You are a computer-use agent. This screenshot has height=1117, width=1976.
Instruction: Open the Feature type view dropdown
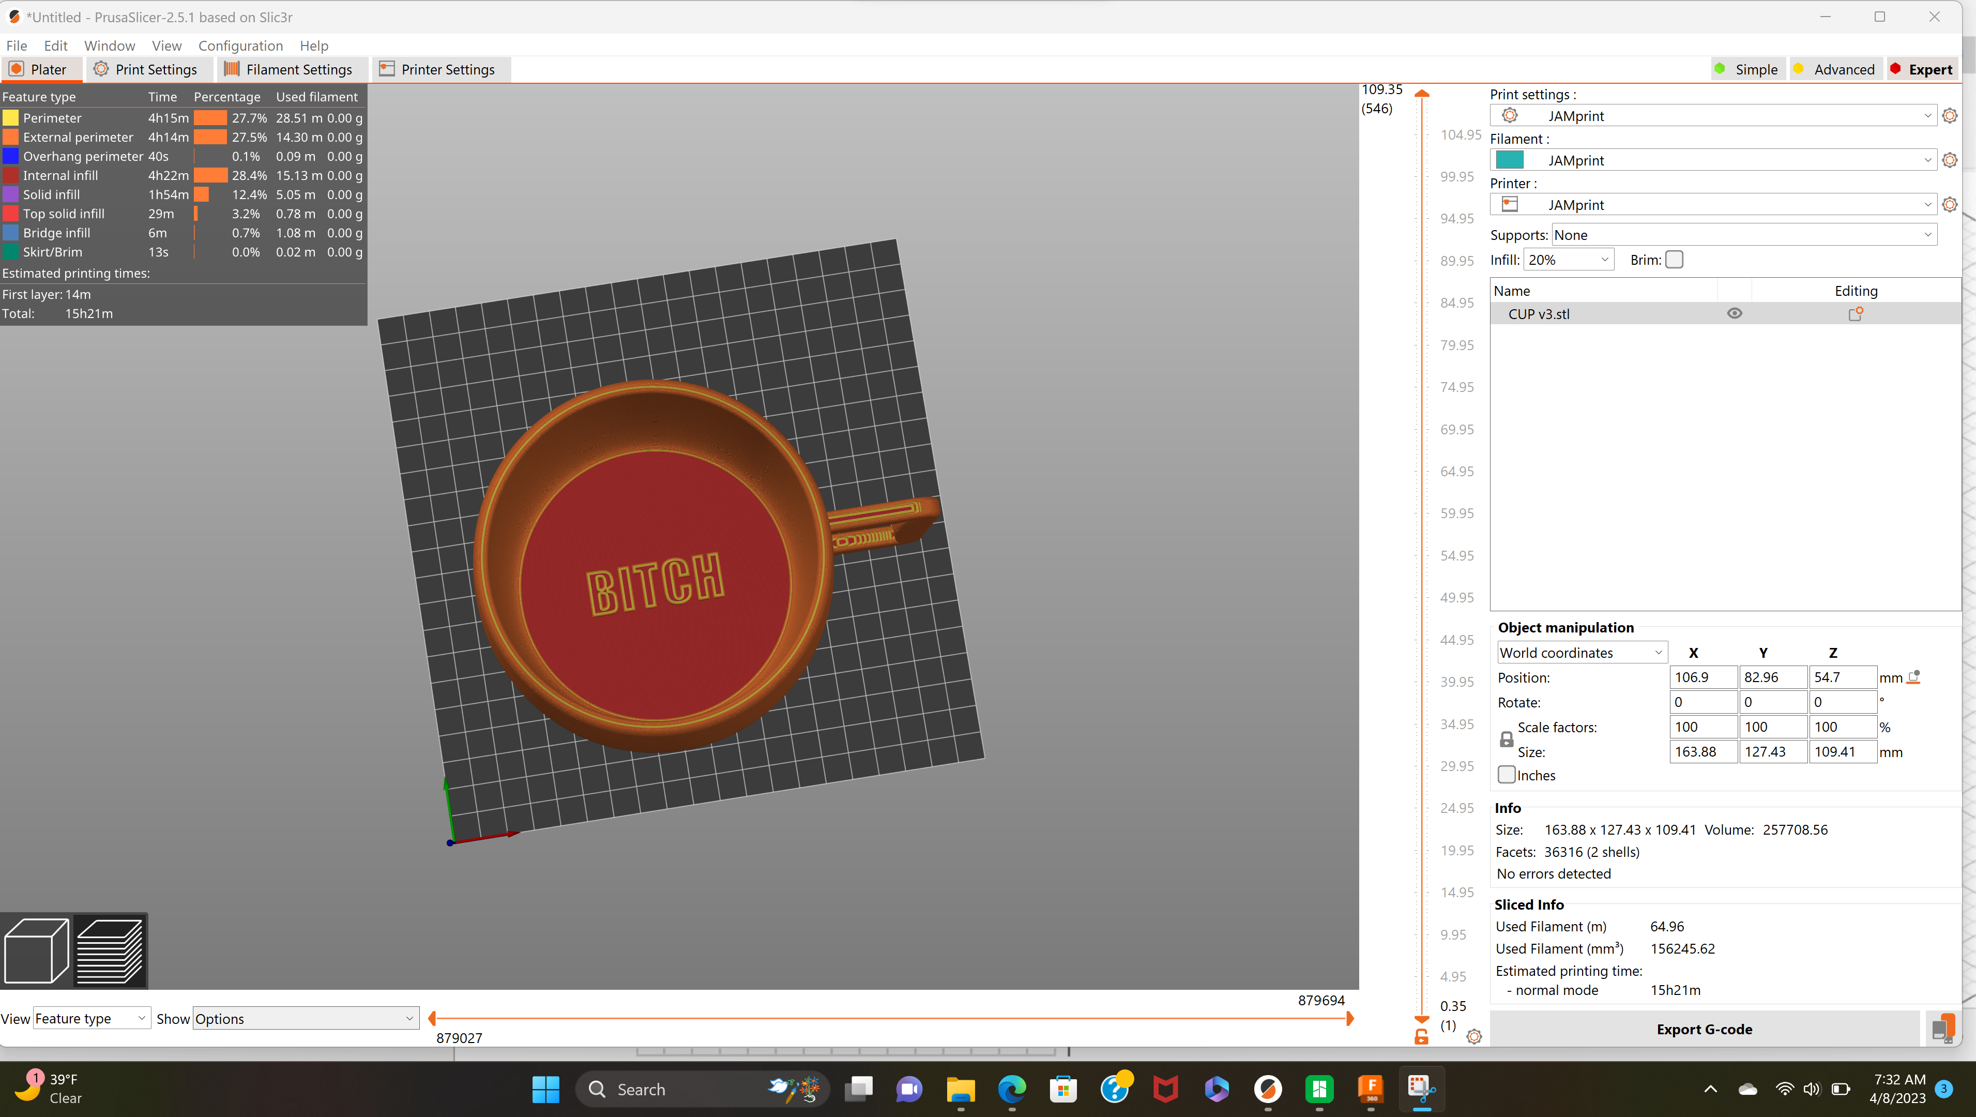92,1019
